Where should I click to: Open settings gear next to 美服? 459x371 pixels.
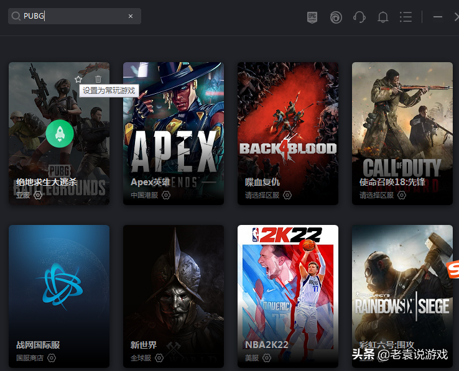pyautogui.click(x=267, y=358)
